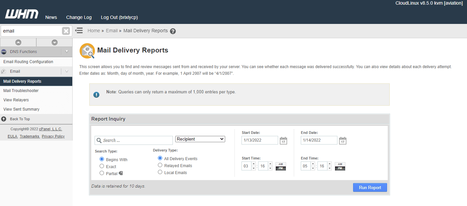The height and width of the screenshot is (206, 467).
Task: Click the sidebar email search field
Action: click(31, 31)
